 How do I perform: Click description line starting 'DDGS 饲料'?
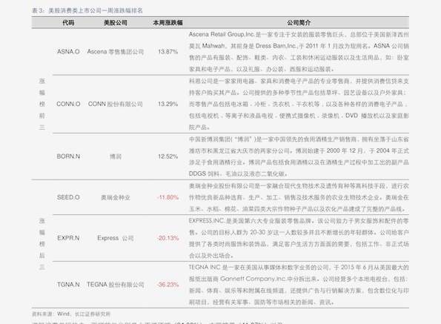click(238, 173)
